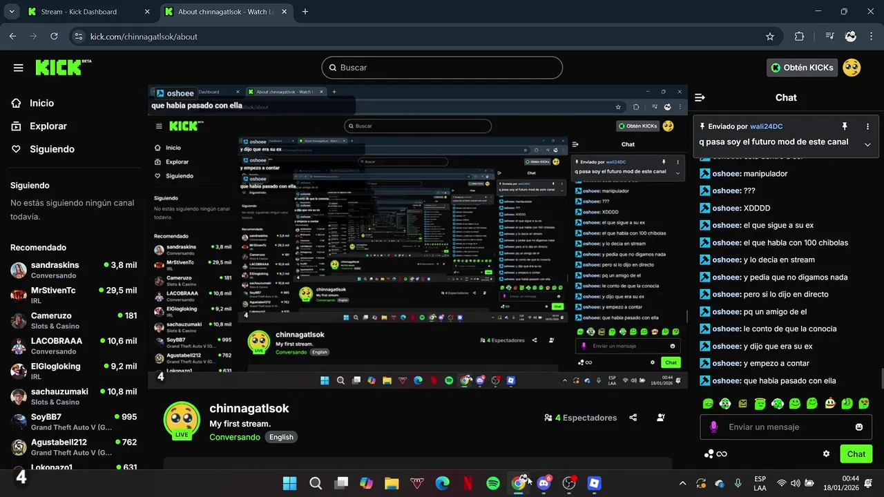Image resolution: width=884 pixels, height=497 pixels.
Task: Share the stream via share icon
Action: 633,418
